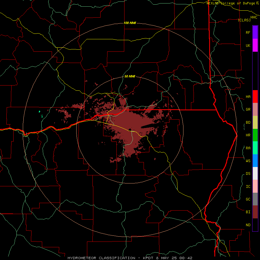The image size is (260, 260).
Task: Click the HHC product code label
Action: pos(254,17)
